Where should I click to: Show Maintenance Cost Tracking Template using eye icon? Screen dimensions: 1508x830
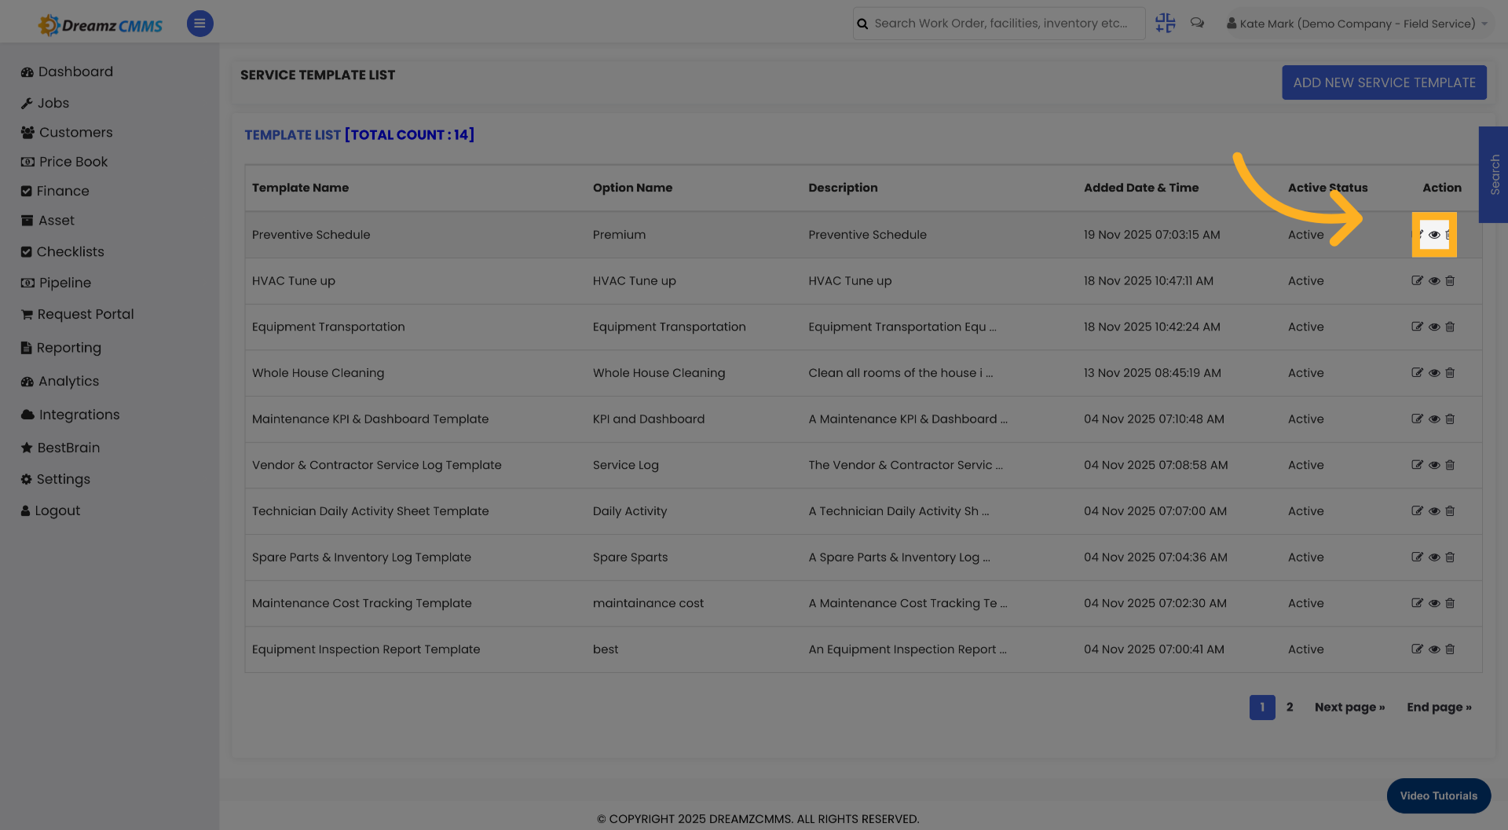pos(1434,603)
